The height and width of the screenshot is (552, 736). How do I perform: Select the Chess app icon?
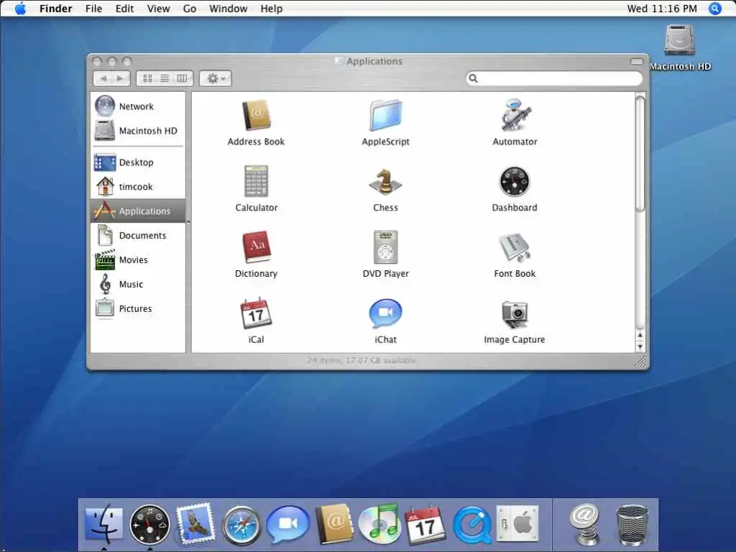[385, 181]
